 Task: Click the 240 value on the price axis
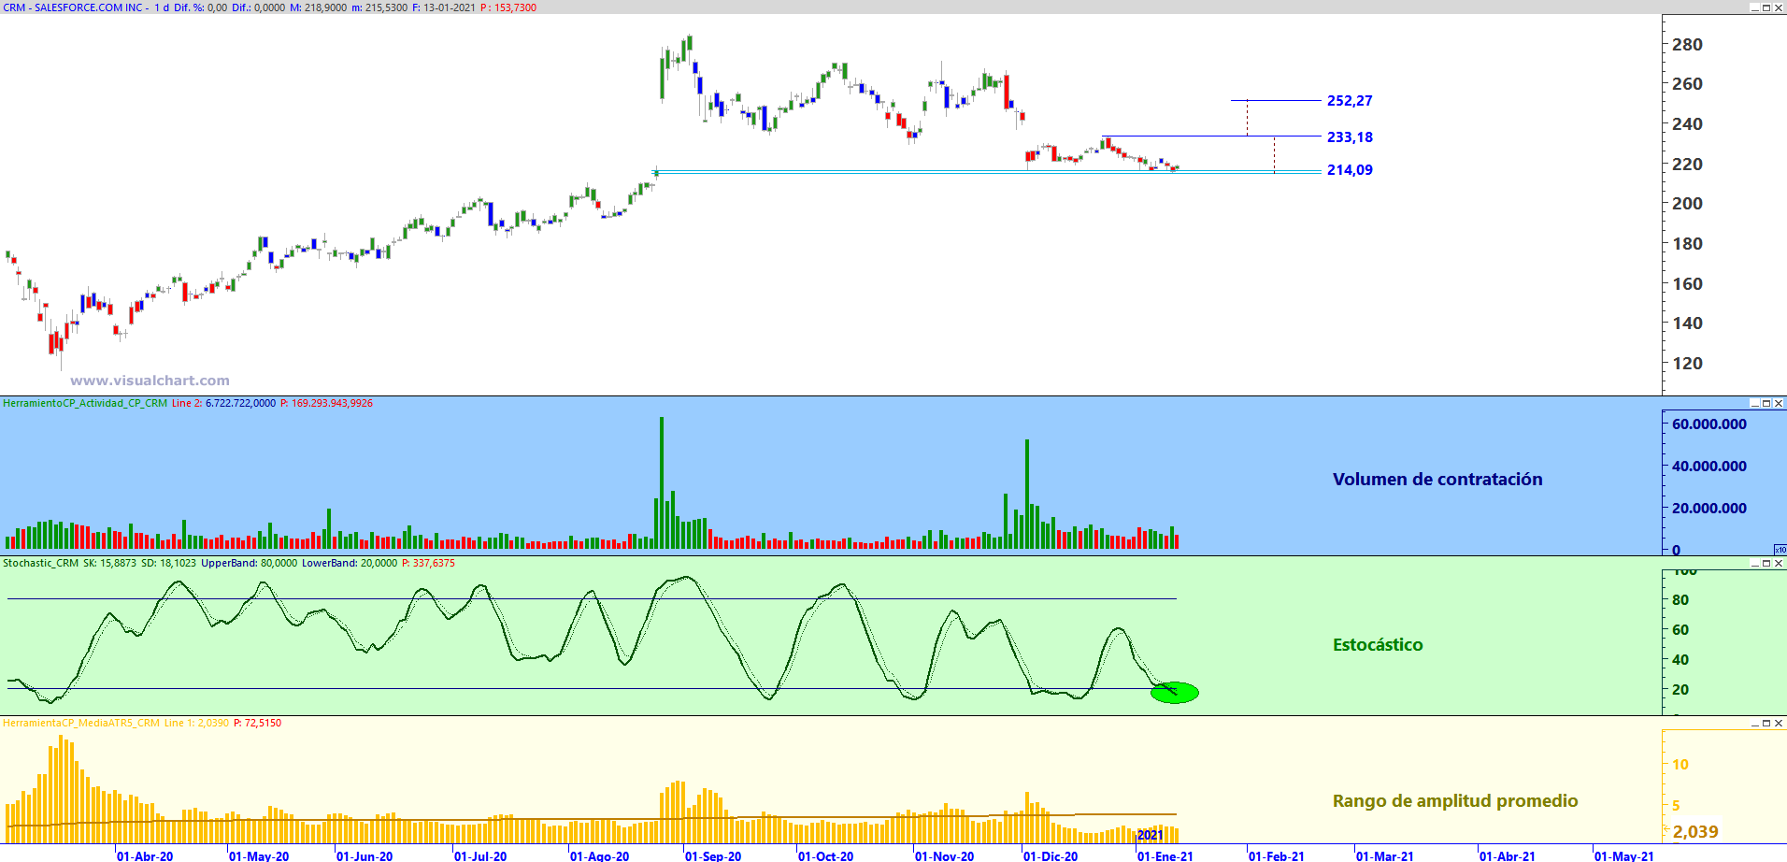[x=1687, y=124]
